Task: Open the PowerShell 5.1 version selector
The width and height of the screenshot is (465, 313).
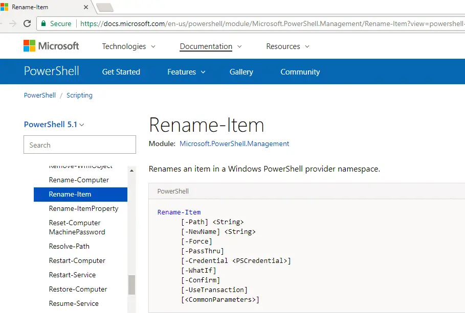Action: (x=54, y=125)
